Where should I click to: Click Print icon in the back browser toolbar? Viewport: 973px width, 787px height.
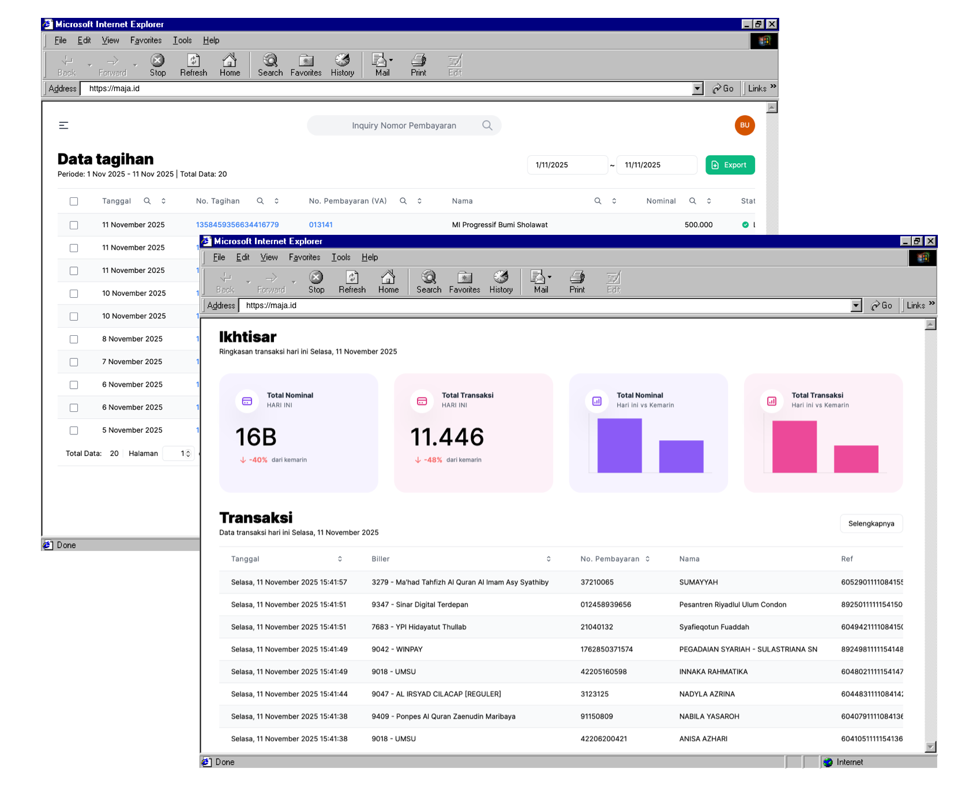tap(418, 65)
